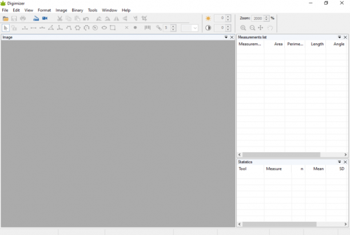Select the rectangle measurement tool
The height and width of the screenshot is (235, 350).
coord(113,28)
